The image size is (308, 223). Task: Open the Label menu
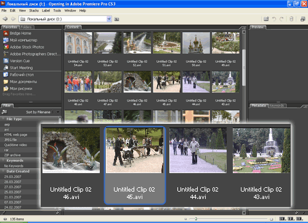pyautogui.click(x=46, y=10)
